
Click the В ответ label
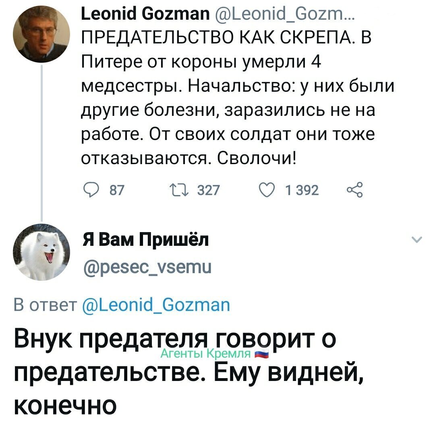[x=46, y=305]
